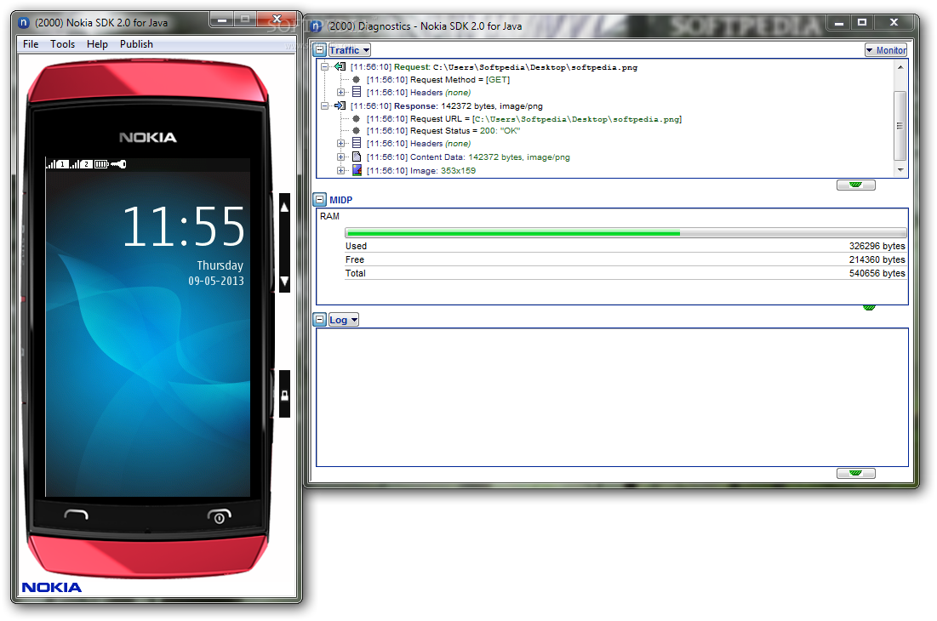937x621 pixels.
Task: Select the Response 142372 bytes row
Action: 447,105
